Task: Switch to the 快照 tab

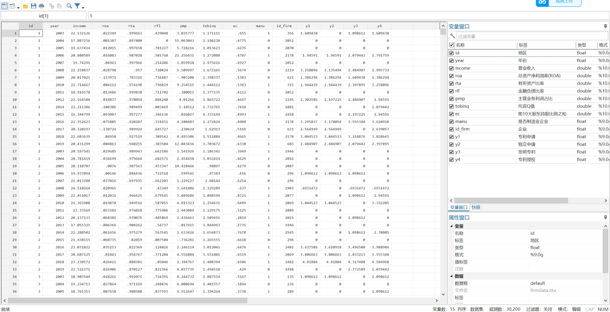Action: click(476, 207)
